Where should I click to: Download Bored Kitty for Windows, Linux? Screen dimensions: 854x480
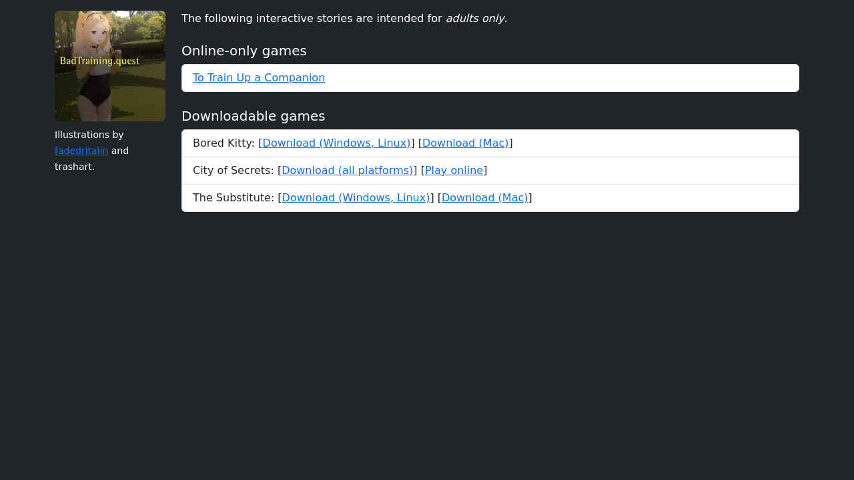(336, 143)
